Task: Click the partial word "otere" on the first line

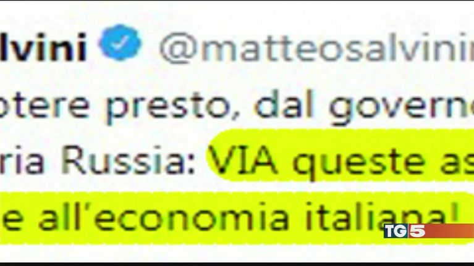Action: click(44, 105)
